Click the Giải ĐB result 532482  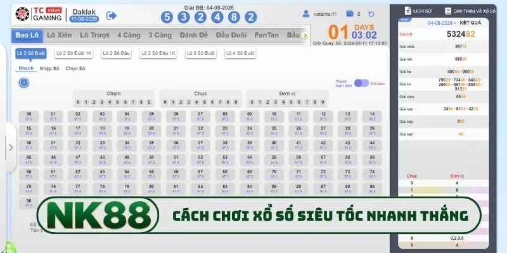click(461, 34)
